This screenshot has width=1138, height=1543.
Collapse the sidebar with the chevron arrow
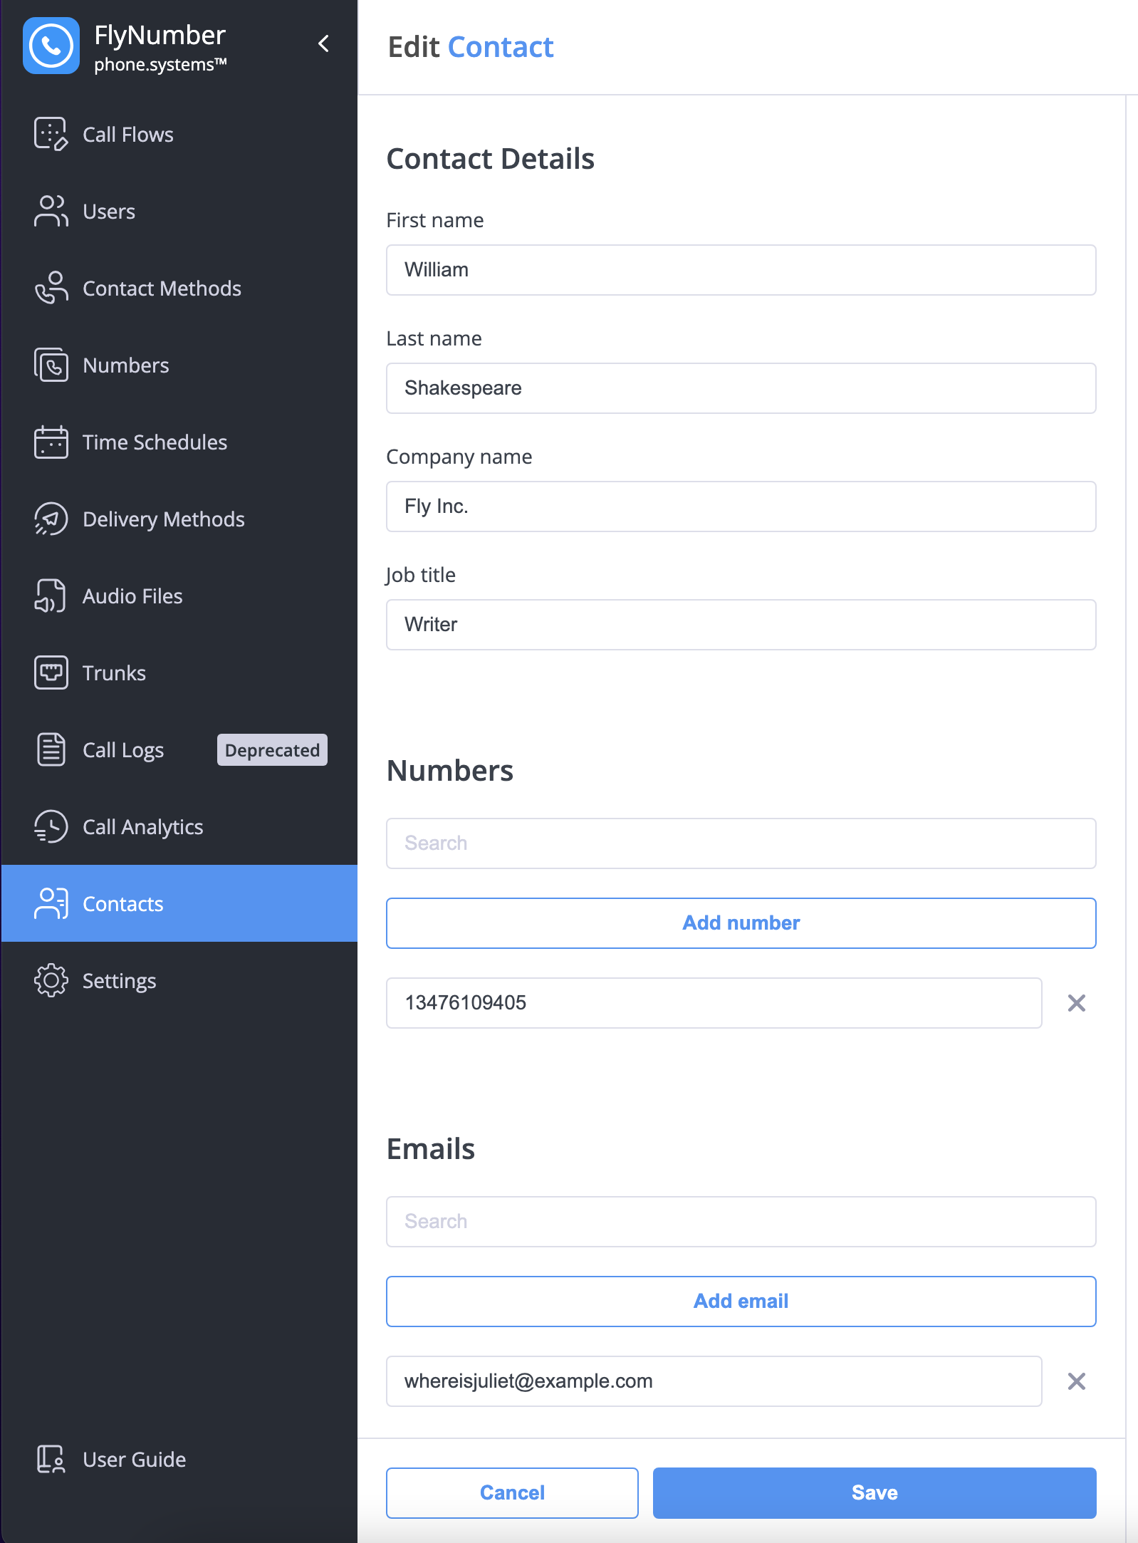323,44
